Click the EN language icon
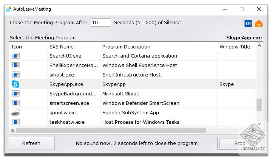 248,23
